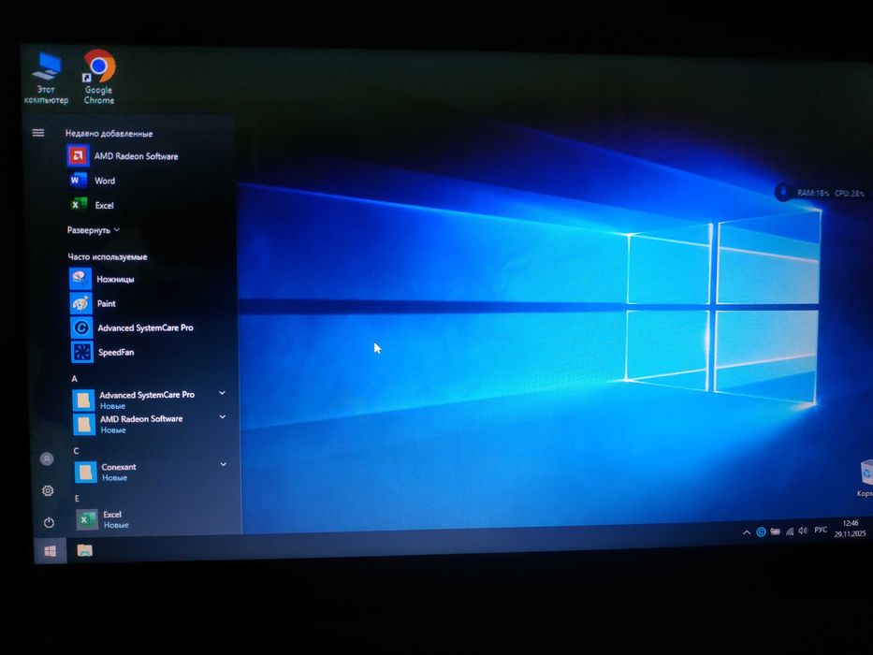Screen dimensions: 873x655
Task: Expand the Развернуть recently added list
Action: point(93,230)
